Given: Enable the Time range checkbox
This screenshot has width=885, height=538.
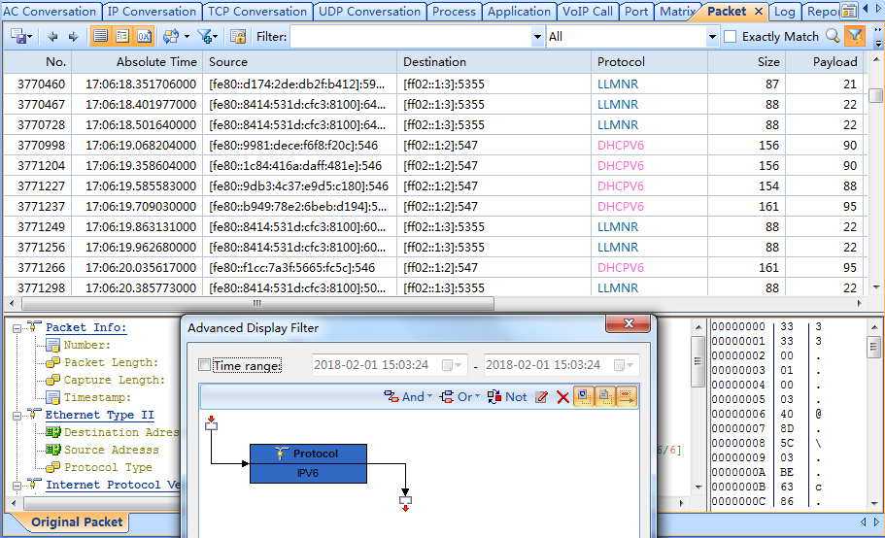Looking at the screenshot, I should point(204,365).
